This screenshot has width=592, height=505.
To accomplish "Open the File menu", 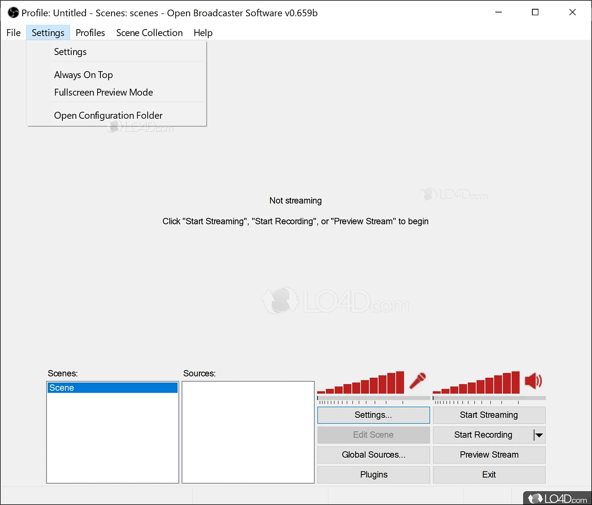I will tap(13, 33).
